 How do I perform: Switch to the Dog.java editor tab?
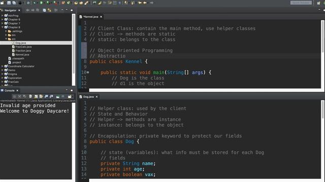pyautogui.click(x=88, y=97)
